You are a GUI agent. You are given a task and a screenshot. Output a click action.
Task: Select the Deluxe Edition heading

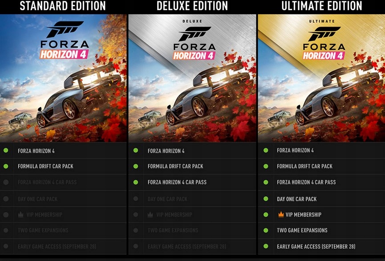[192, 6]
